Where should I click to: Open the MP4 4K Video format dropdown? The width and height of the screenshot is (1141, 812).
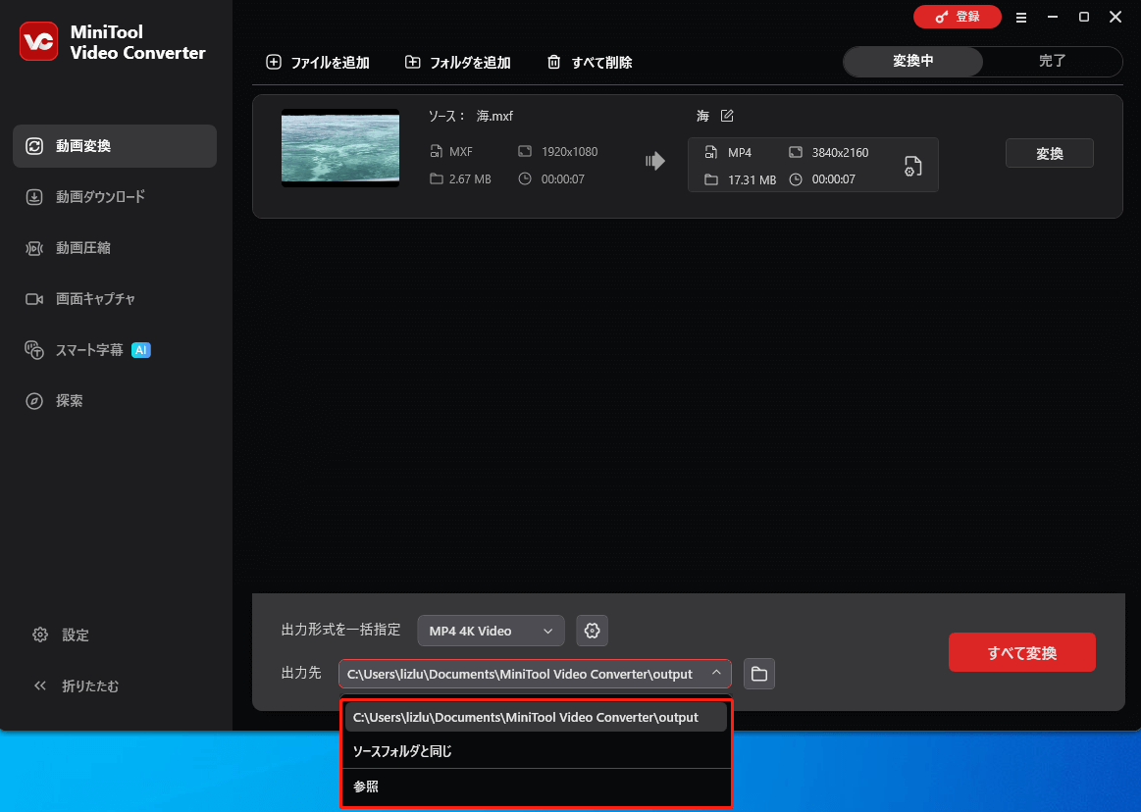pyautogui.click(x=491, y=631)
